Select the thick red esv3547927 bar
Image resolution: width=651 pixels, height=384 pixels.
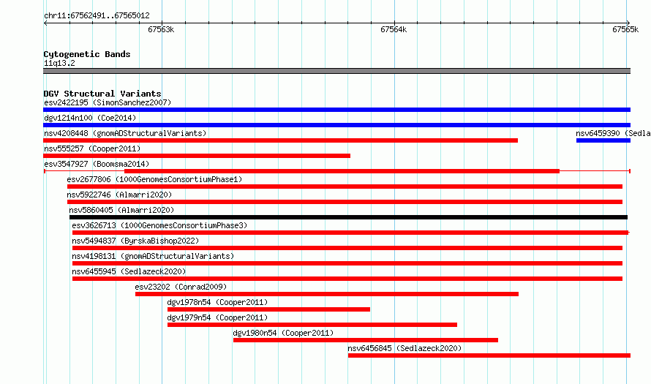click(342, 171)
